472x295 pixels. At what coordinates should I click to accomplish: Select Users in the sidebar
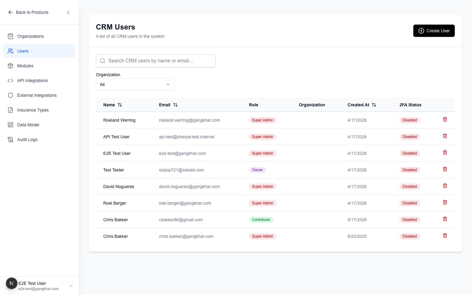[x=39, y=51]
